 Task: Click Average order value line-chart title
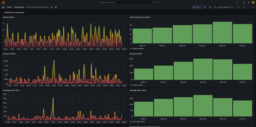(x=11, y=90)
